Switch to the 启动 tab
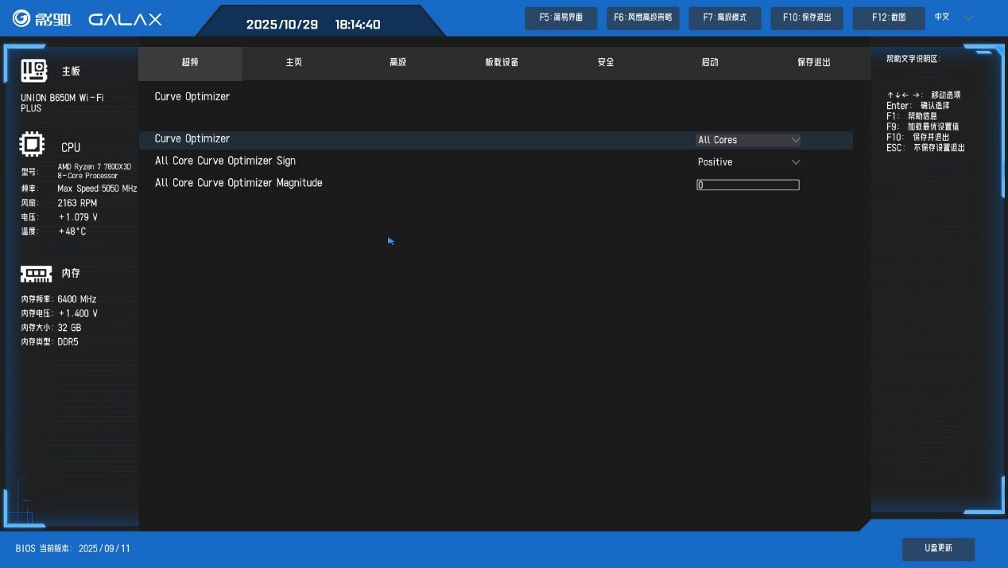 point(710,62)
